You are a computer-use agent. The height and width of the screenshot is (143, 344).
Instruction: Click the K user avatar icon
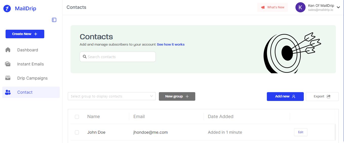(x=300, y=7)
